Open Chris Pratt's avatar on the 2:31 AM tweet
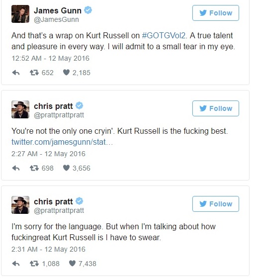 tap(20, 205)
